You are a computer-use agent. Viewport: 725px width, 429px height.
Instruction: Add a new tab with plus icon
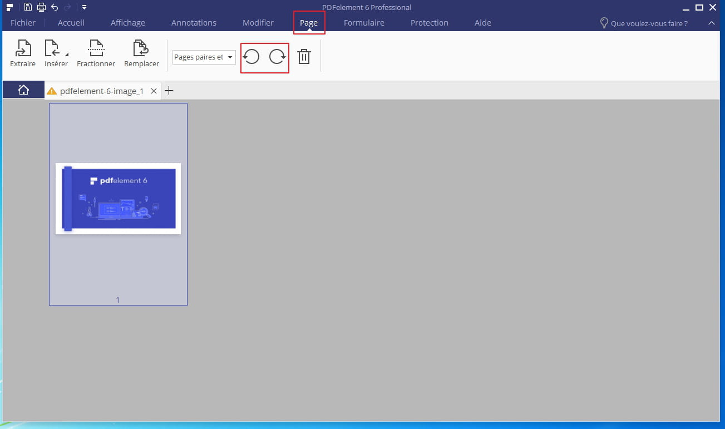click(x=170, y=90)
